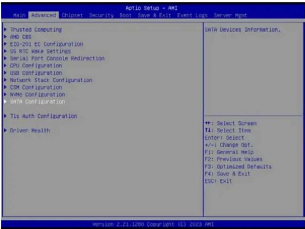Open CSM Configuration entry

36,87
